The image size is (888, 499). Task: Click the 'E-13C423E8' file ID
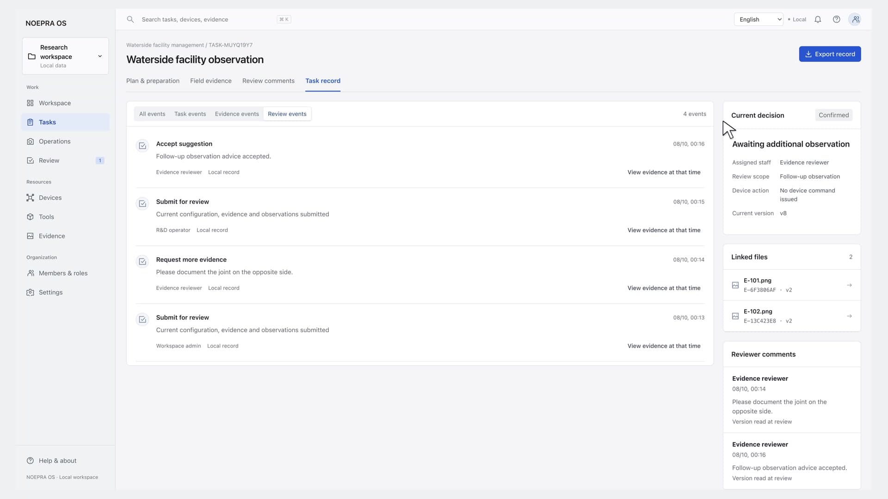click(759, 321)
